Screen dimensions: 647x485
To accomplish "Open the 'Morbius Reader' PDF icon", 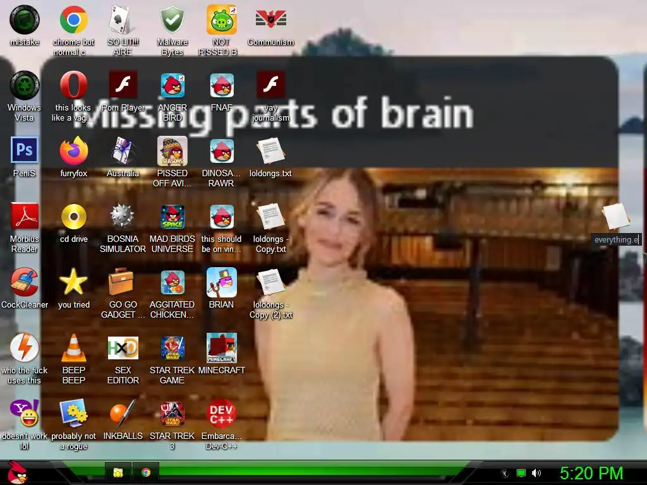I will tap(25, 216).
